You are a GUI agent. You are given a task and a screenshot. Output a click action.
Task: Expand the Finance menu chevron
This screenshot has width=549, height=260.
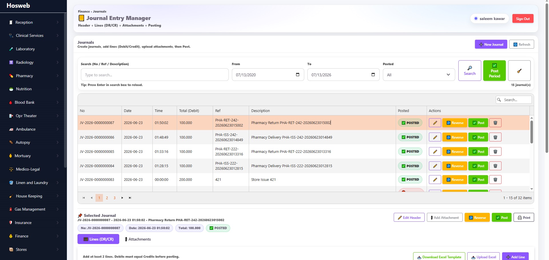(57, 236)
